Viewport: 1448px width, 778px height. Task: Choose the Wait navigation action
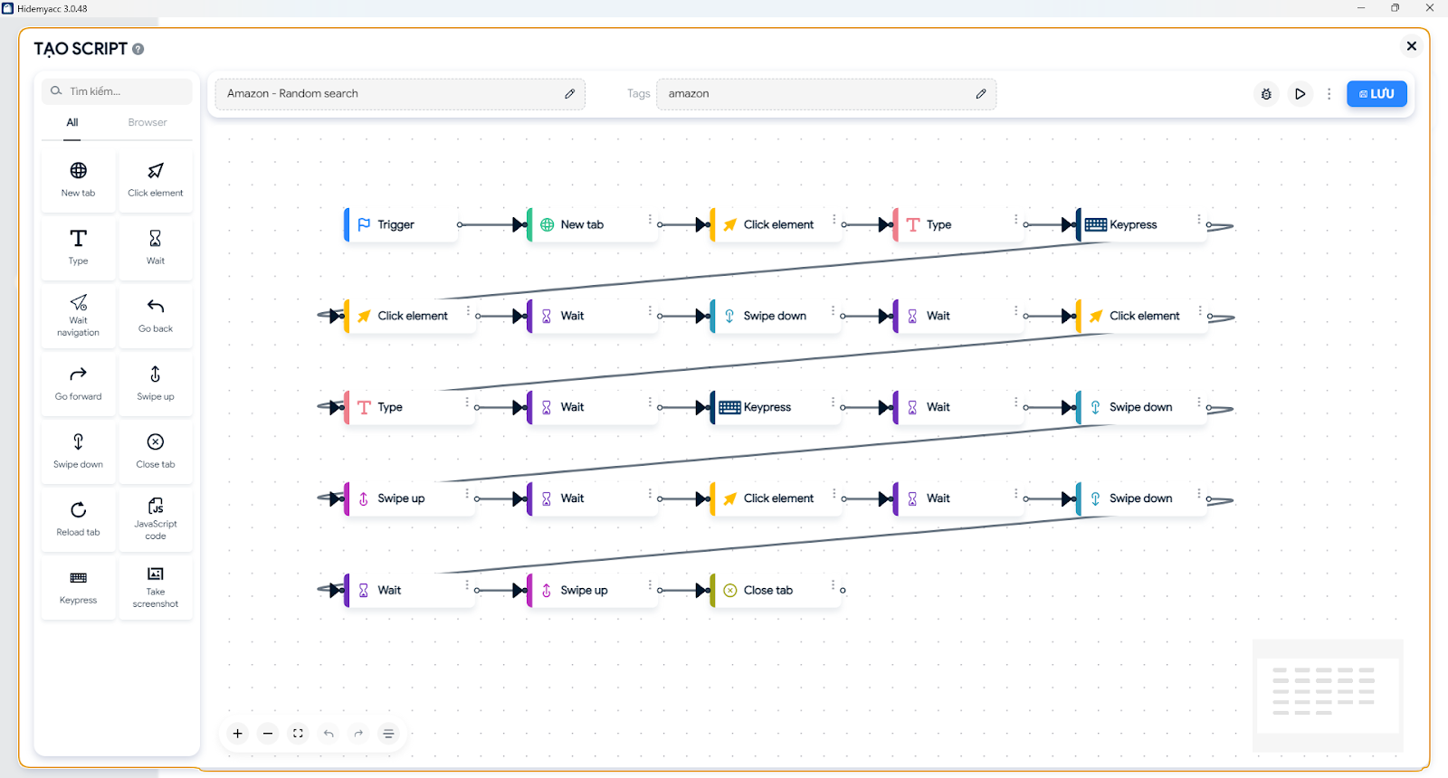[x=79, y=316]
